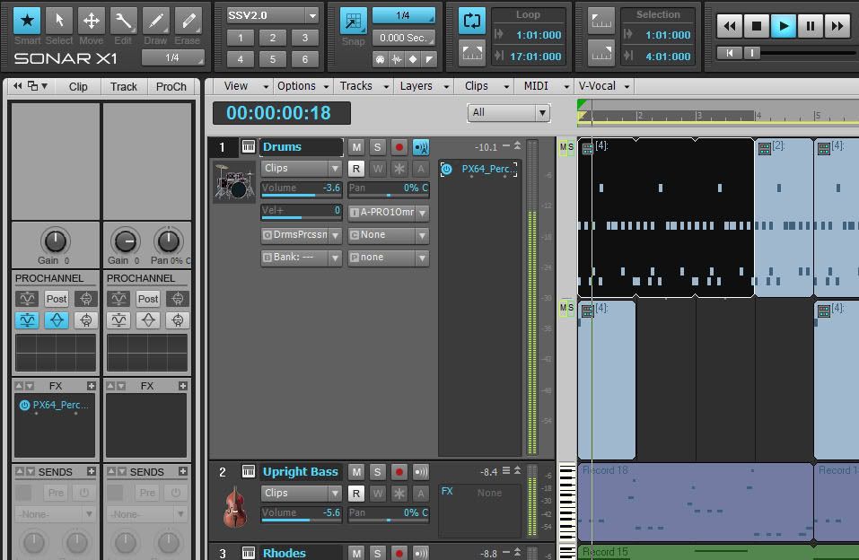Mute the Drums track

click(356, 147)
